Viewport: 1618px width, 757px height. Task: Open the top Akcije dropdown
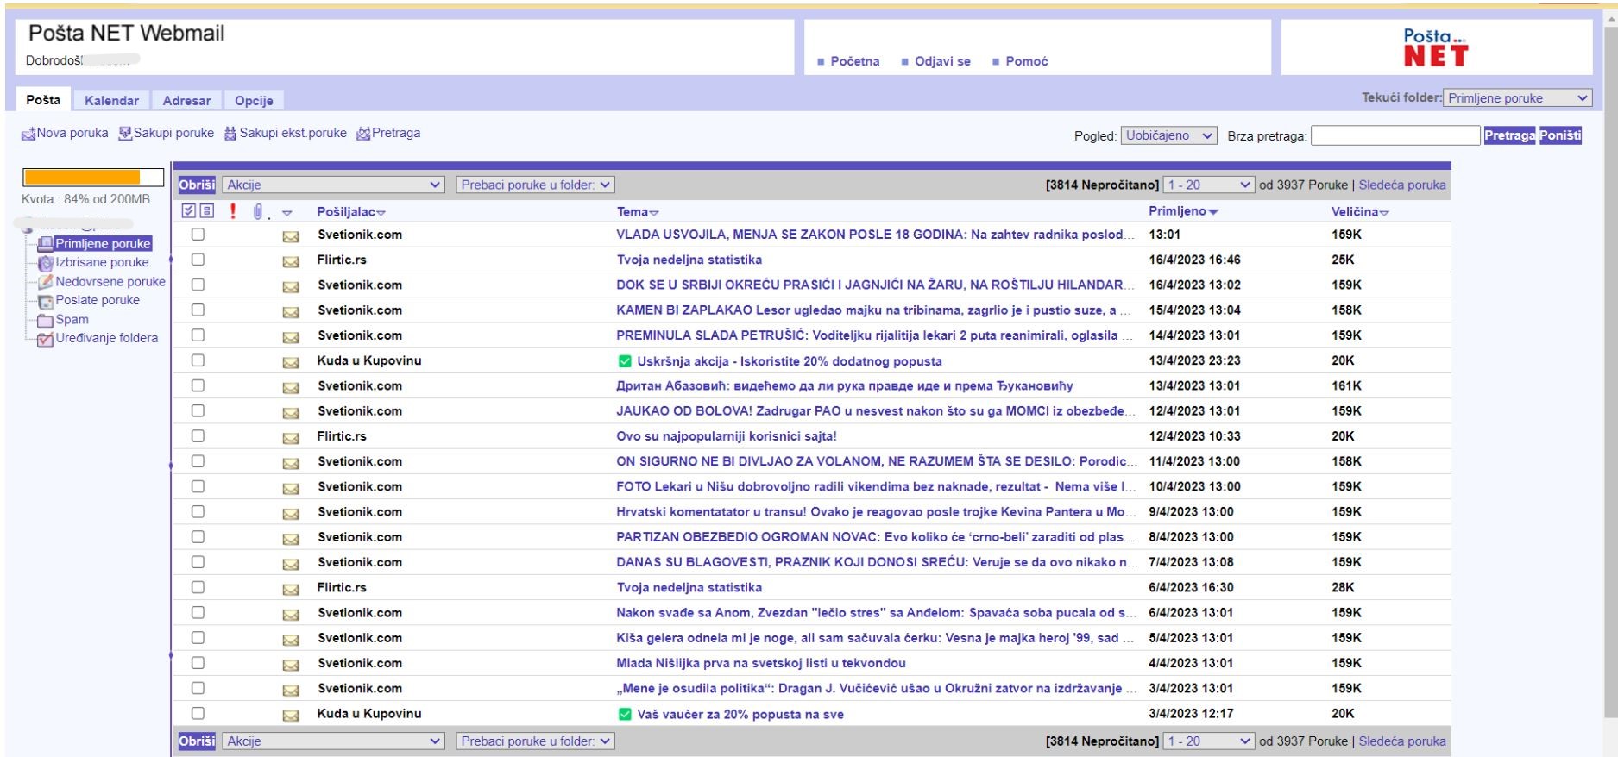[x=334, y=185]
